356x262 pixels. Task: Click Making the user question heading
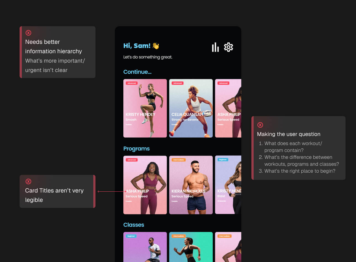[289, 134]
